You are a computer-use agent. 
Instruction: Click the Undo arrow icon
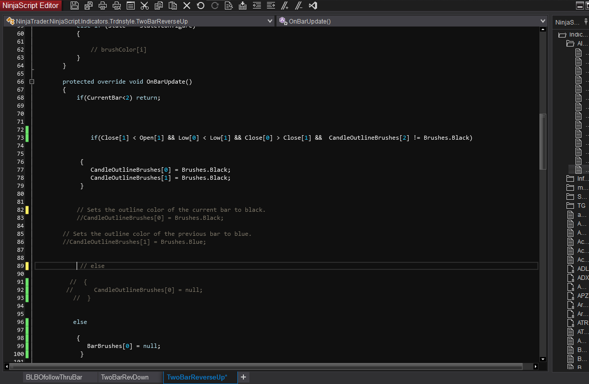click(201, 6)
